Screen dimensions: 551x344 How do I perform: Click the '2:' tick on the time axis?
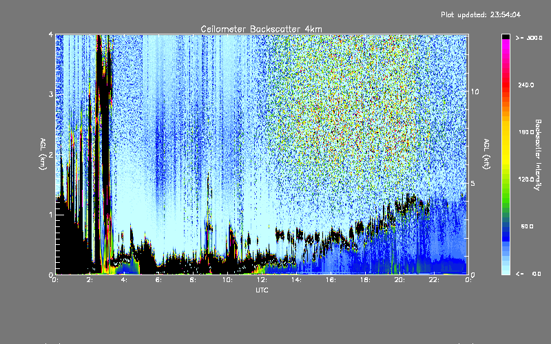pos(90,280)
